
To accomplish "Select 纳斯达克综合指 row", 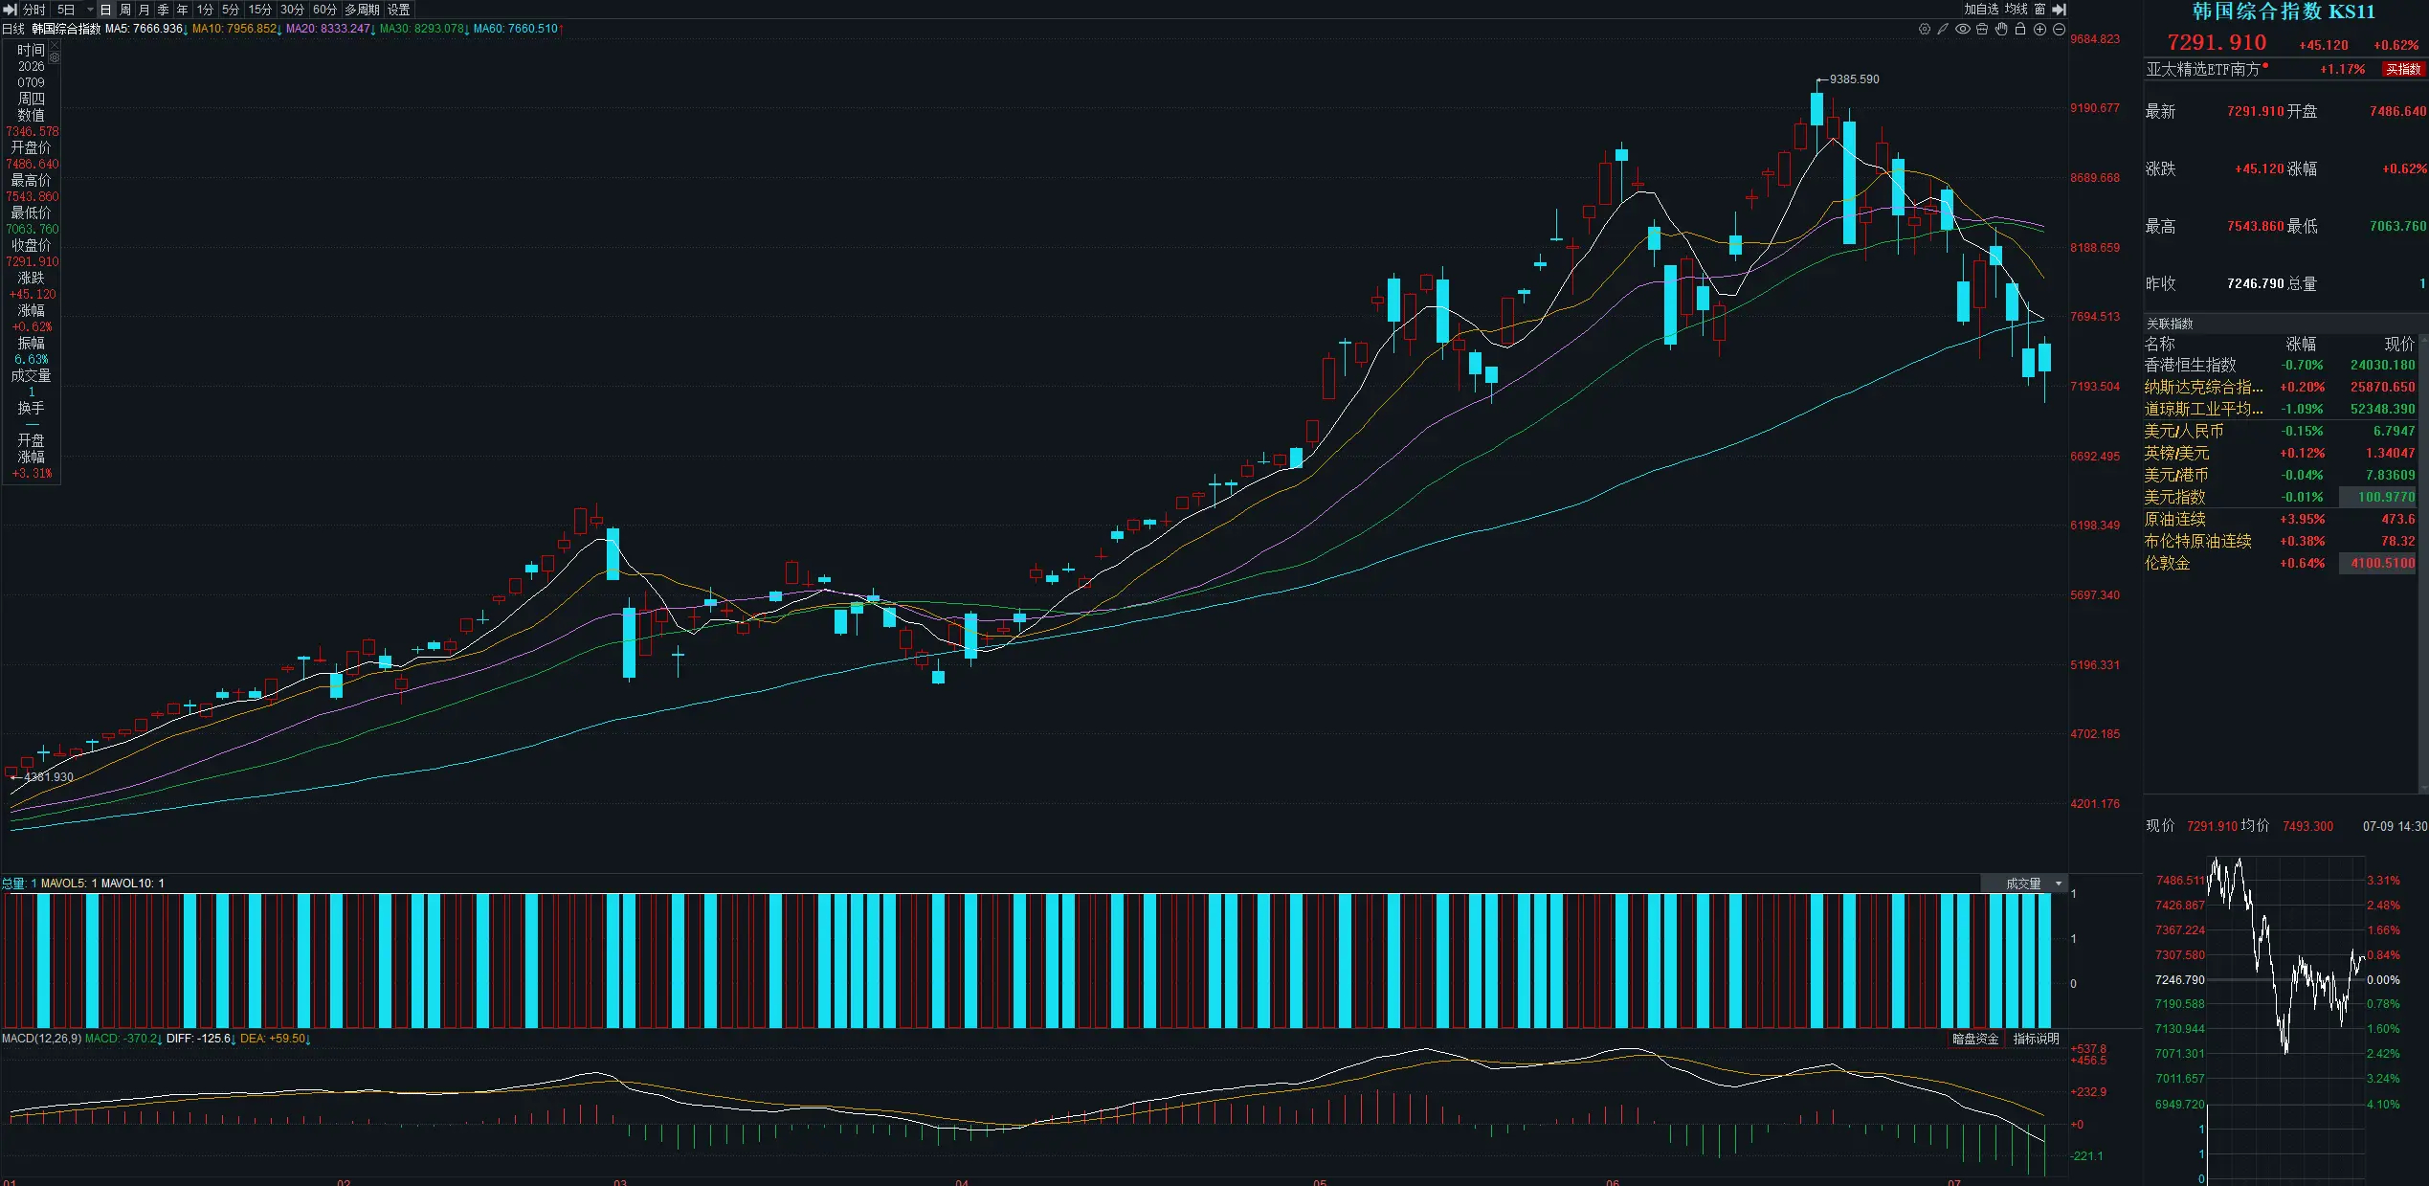I will click(2281, 387).
